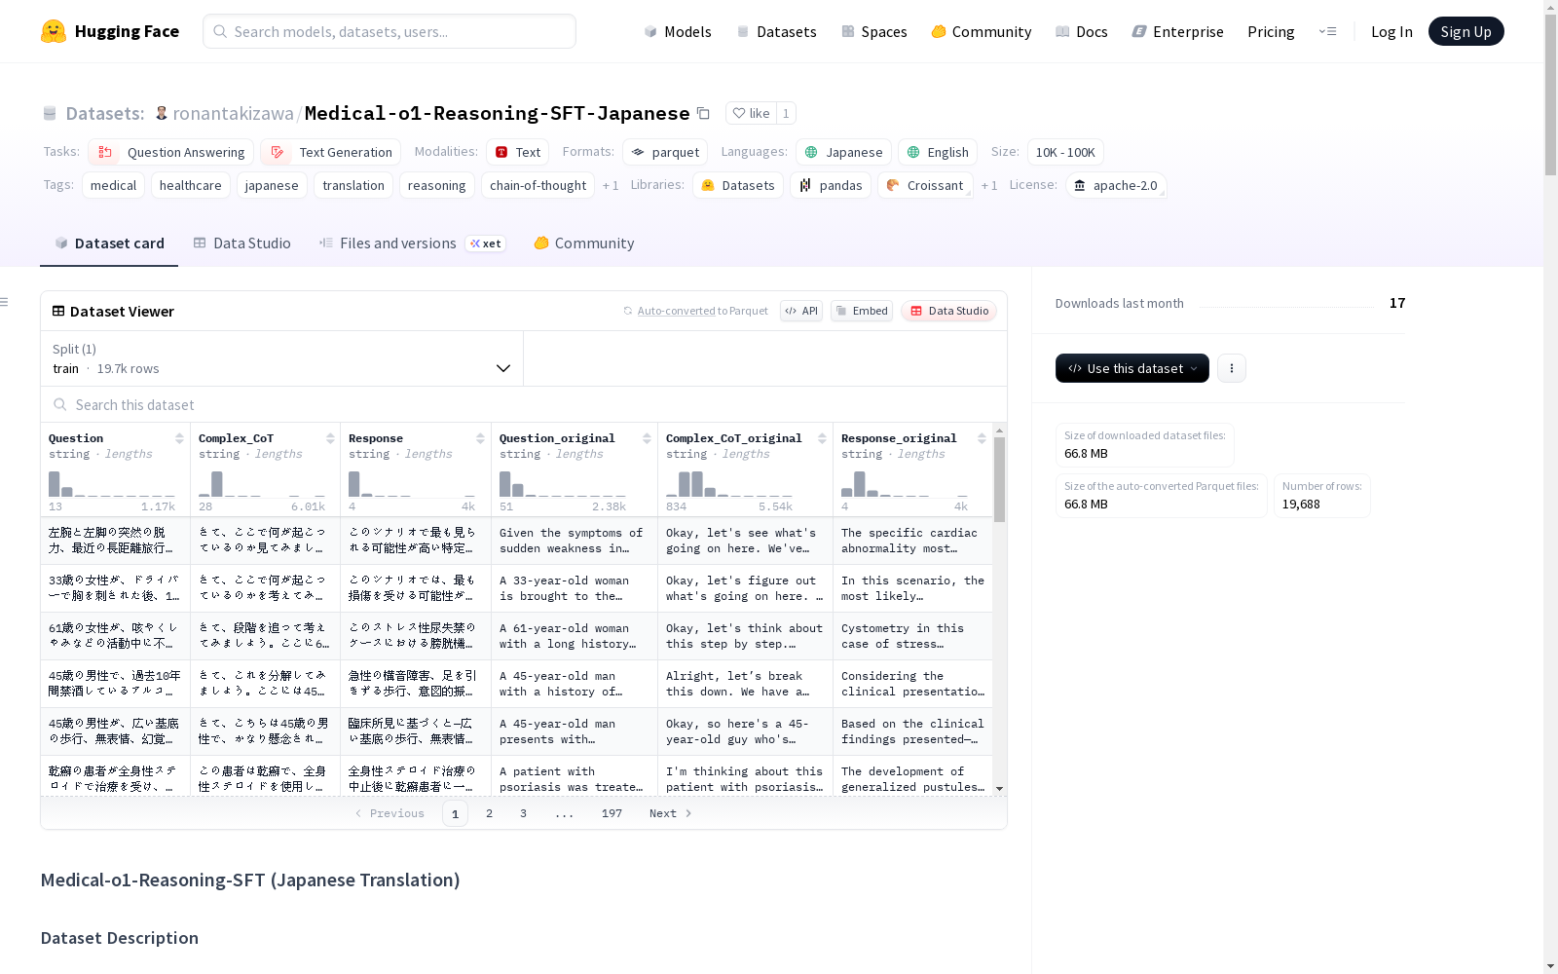The height and width of the screenshot is (974, 1558).
Task: Expand the +1 extra libraries
Action: click(x=989, y=185)
